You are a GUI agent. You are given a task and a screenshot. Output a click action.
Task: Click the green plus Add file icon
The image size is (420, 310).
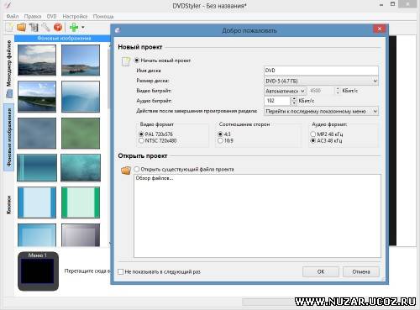click(x=74, y=28)
